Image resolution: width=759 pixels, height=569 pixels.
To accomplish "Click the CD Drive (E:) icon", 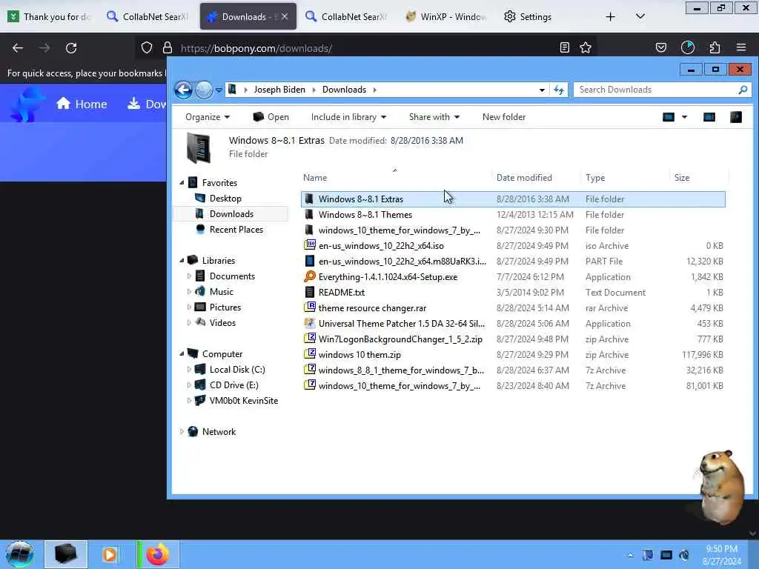I will point(200,385).
